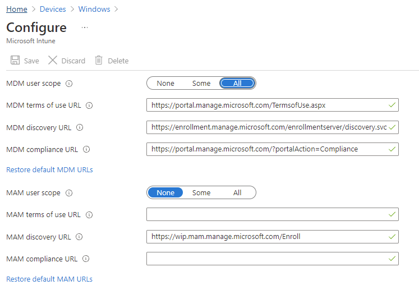This screenshot has width=419, height=299.
Task: Focus the MDM discovery URL field
Action: (x=272, y=127)
